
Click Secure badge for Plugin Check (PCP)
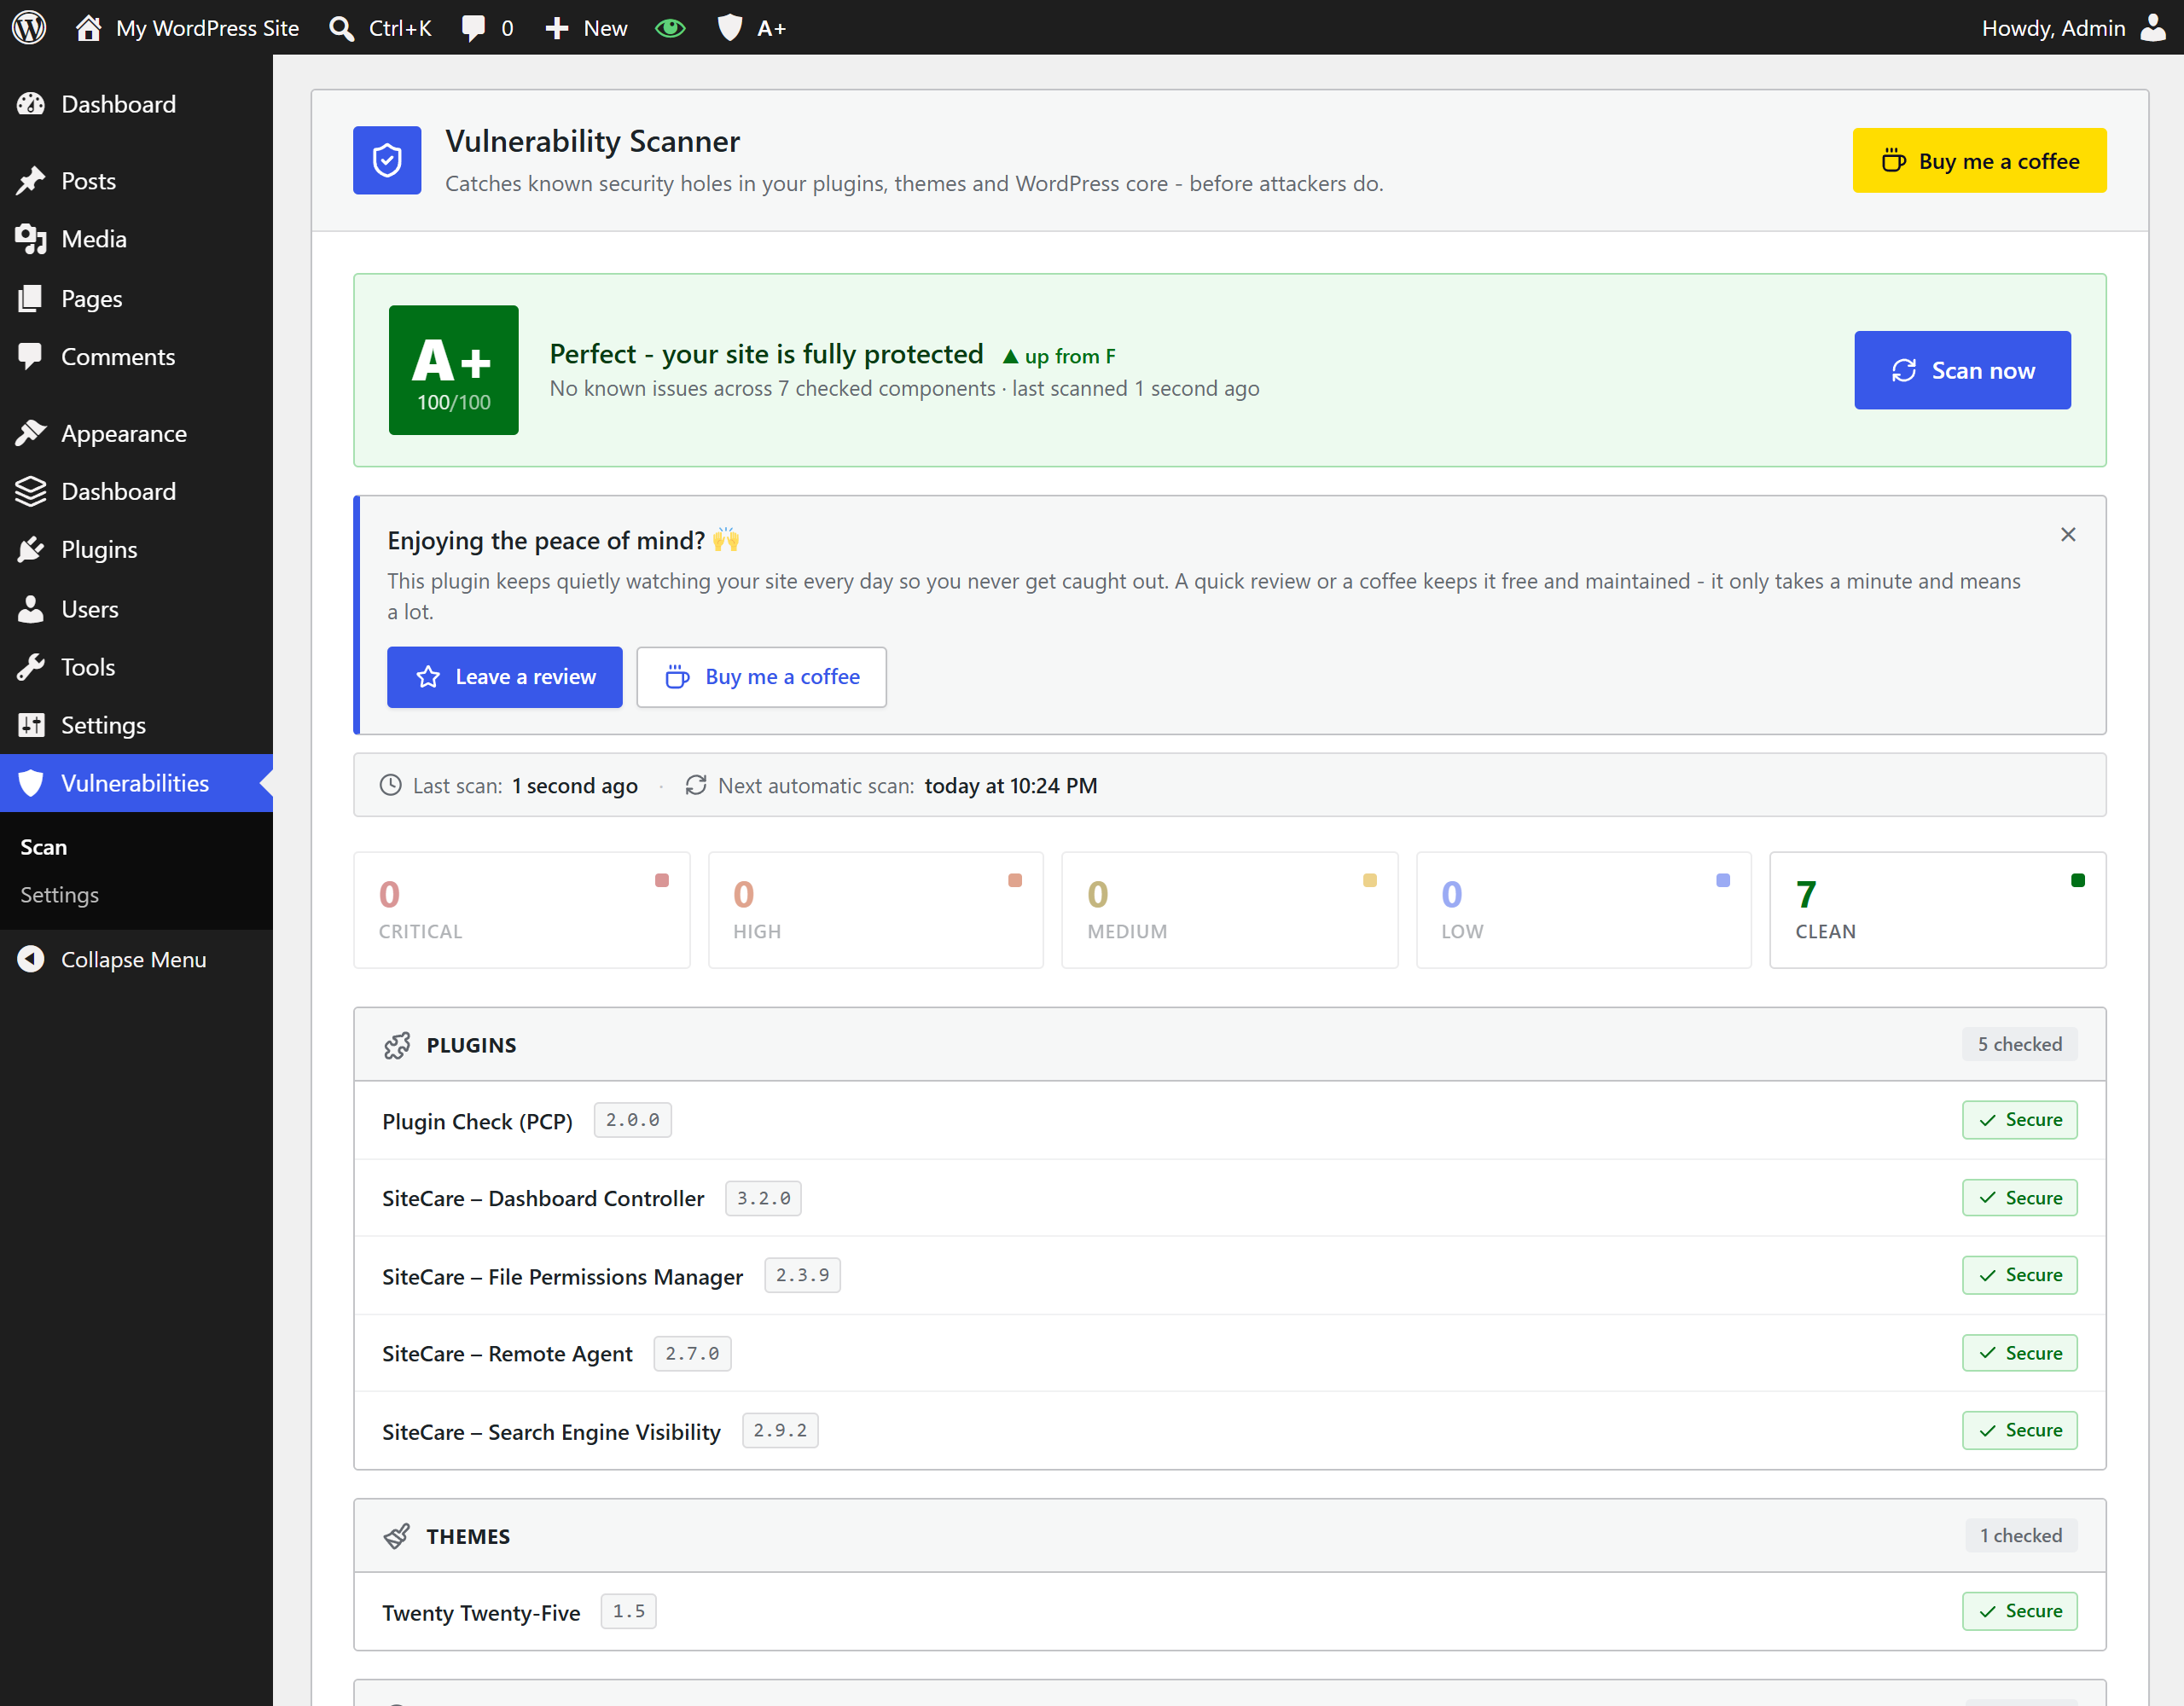click(x=2020, y=1120)
